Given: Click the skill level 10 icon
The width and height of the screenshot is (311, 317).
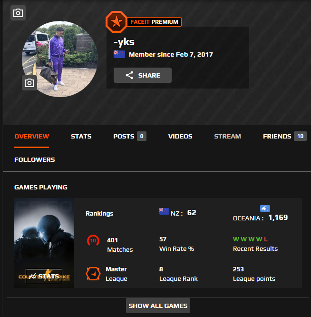Looking at the screenshot, I should click(93, 240).
